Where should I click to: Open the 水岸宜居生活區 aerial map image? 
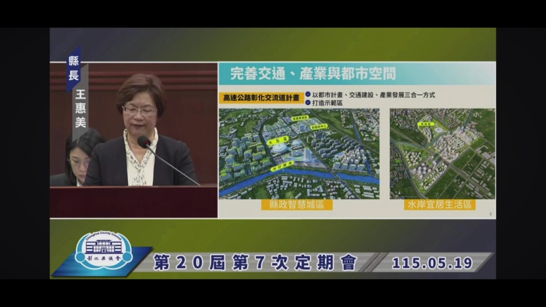pyautogui.click(x=442, y=153)
